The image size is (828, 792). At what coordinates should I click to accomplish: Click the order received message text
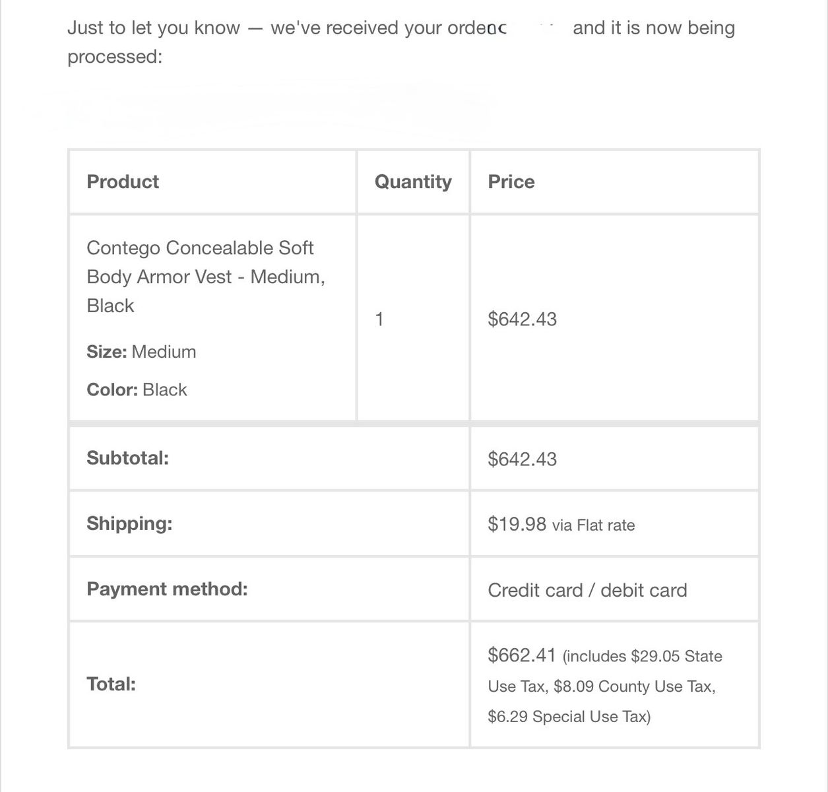click(401, 42)
